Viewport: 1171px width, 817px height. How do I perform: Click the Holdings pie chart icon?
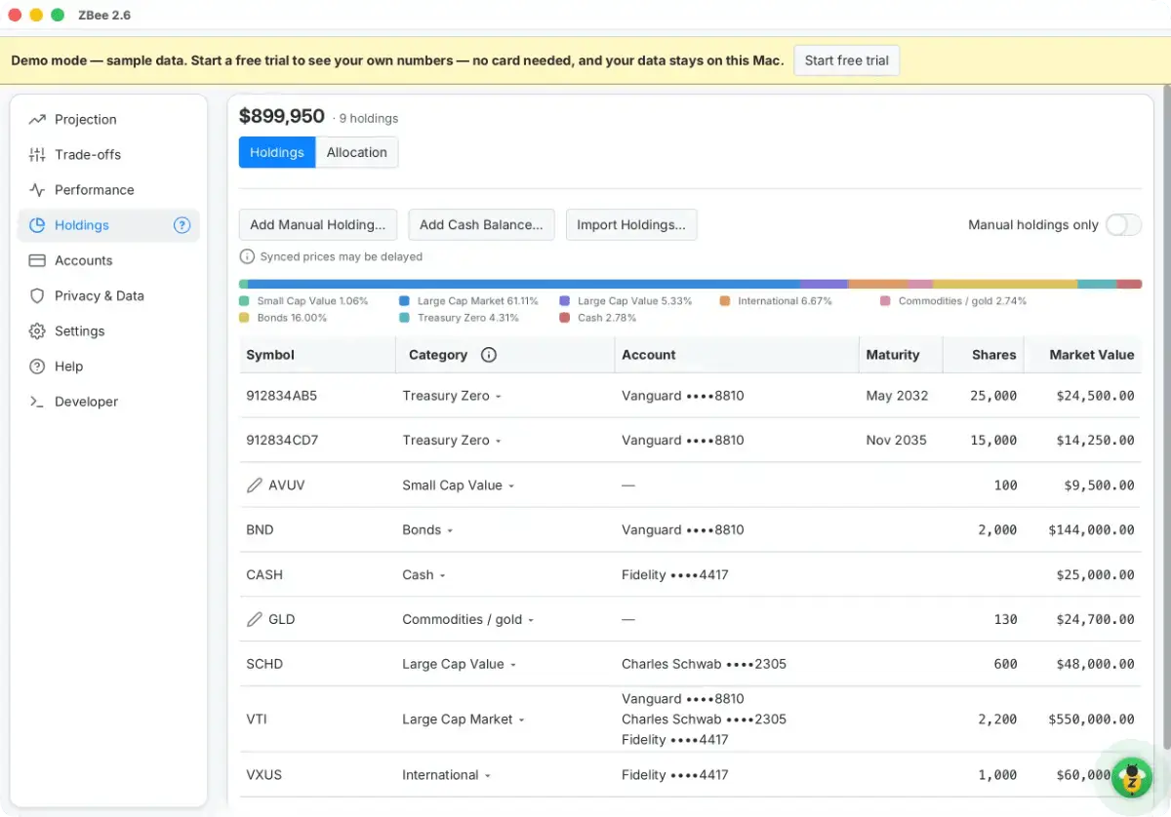37,225
